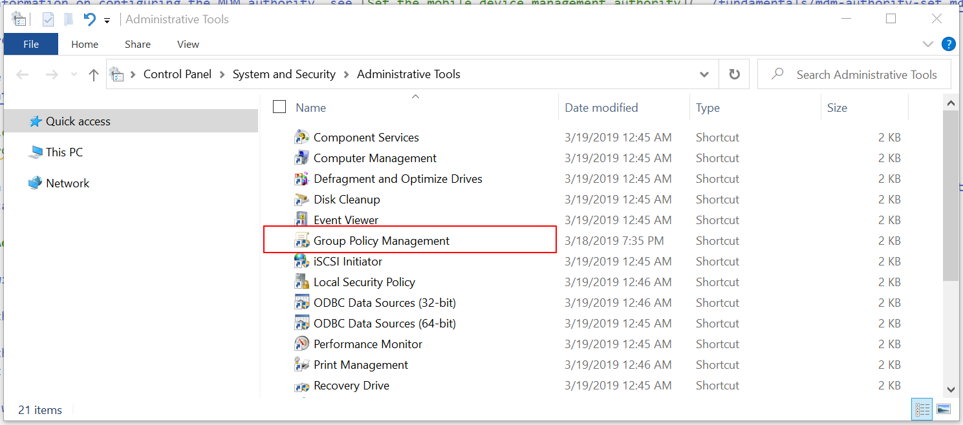
Task: Go up one folder level arrow
Action: click(93, 75)
